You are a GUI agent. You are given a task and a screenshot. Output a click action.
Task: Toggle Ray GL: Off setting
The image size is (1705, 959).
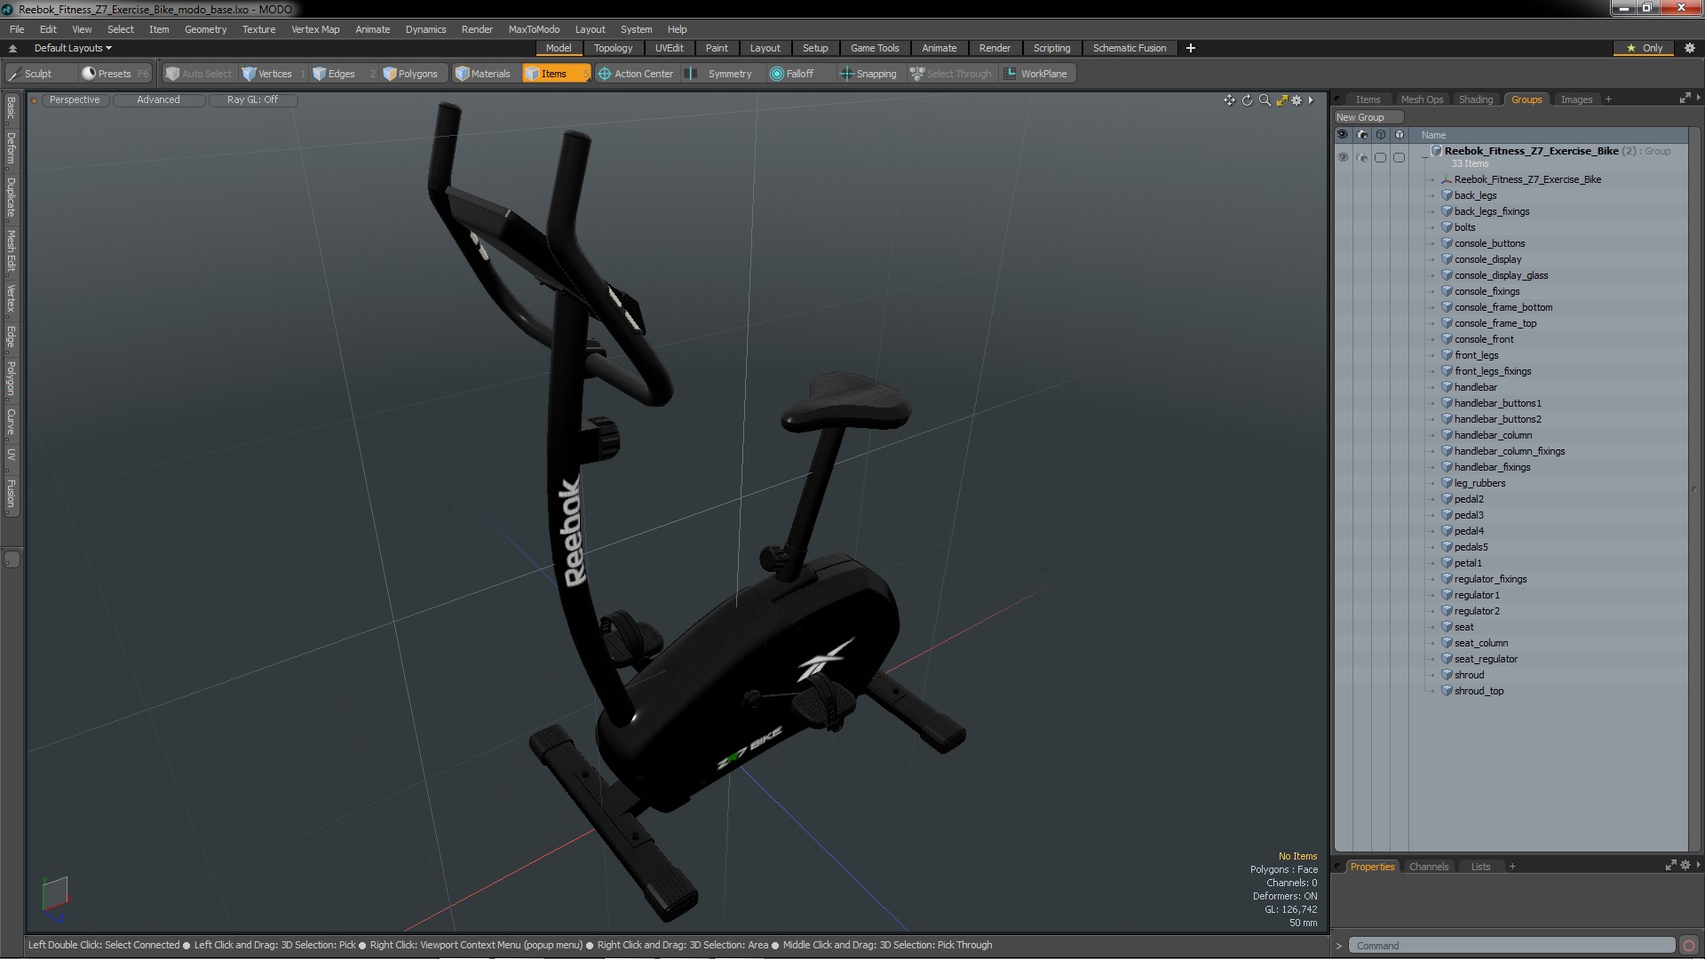click(x=252, y=100)
